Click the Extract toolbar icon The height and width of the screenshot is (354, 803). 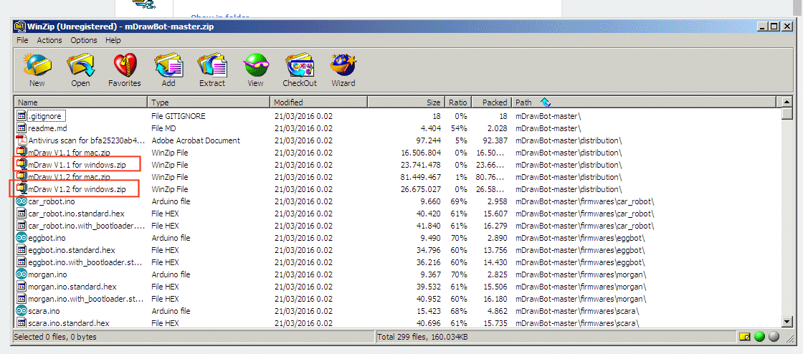point(212,65)
